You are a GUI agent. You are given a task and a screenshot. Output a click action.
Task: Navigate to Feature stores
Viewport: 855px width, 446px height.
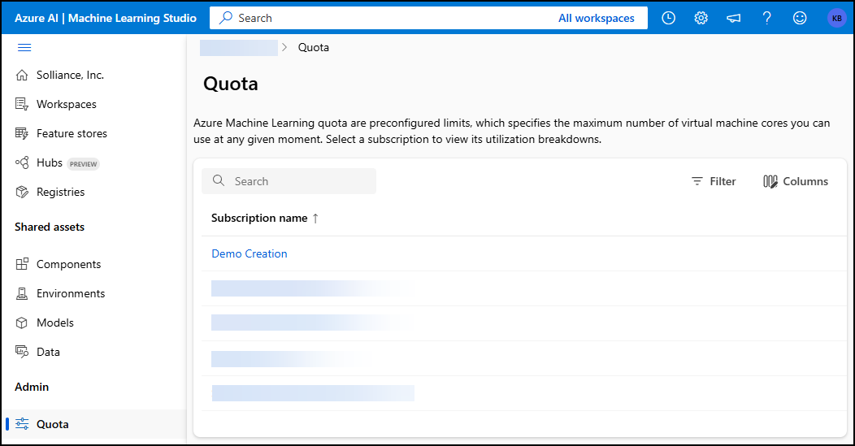[x=72, y=133]
